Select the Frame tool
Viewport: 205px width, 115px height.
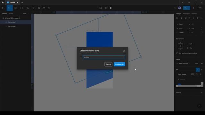pos(16,8)
